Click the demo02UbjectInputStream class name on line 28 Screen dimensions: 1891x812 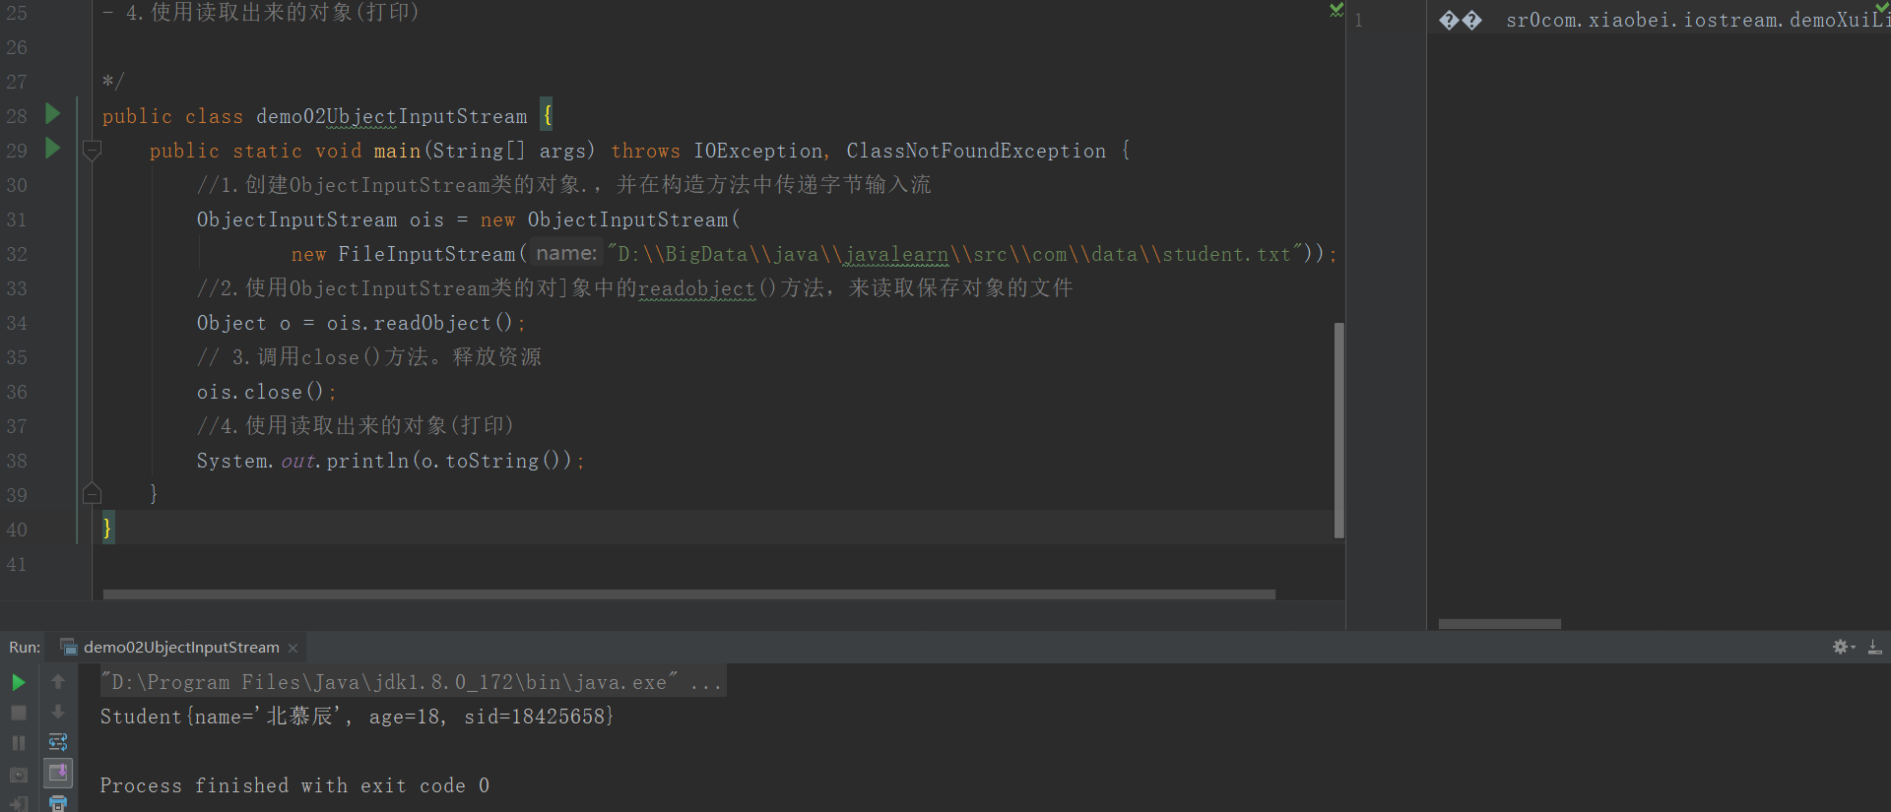click(x=391, y=116)
